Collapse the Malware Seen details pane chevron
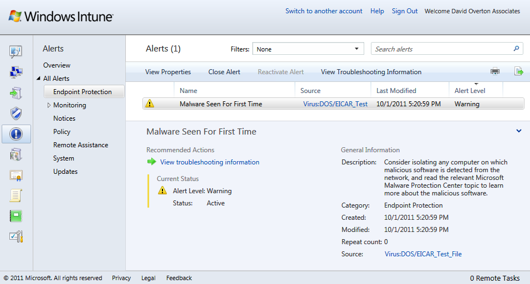This screenshot has height=284, width=530. (x=519, y=131)
